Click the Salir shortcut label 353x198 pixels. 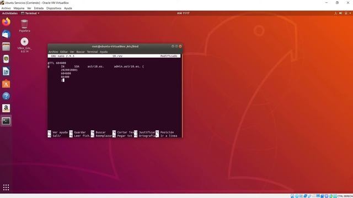pos(57,136)
